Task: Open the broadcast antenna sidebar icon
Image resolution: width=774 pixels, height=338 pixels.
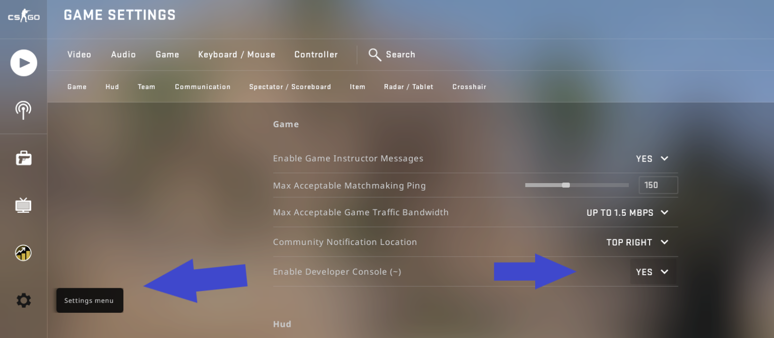Action: click(x=23, y=110)
